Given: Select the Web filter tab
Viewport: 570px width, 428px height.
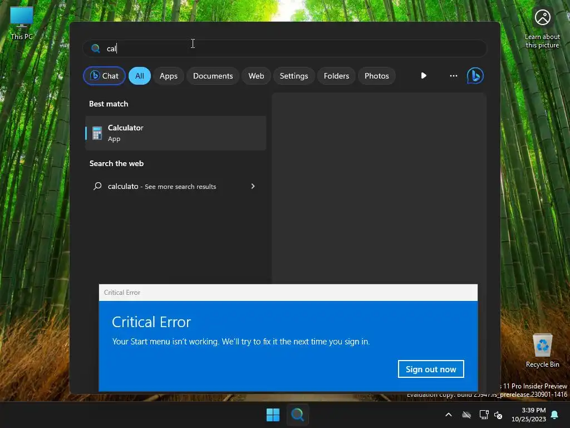Looking at the screenshot, I should 256,76.
